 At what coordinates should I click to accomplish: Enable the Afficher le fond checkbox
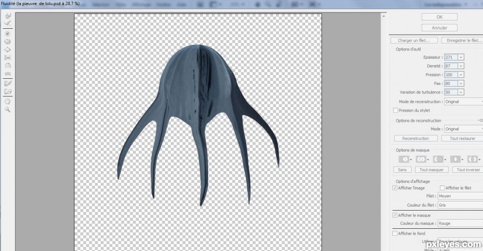[394, 233]
